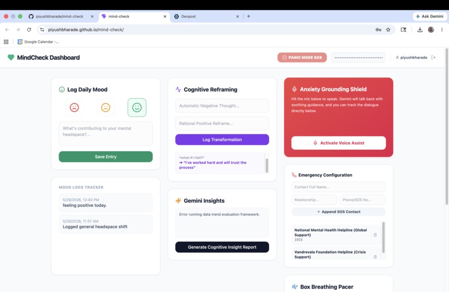This screenshot has height=292, width=449.
Task: Click Activate Voice Assist button
Action: 339,143
